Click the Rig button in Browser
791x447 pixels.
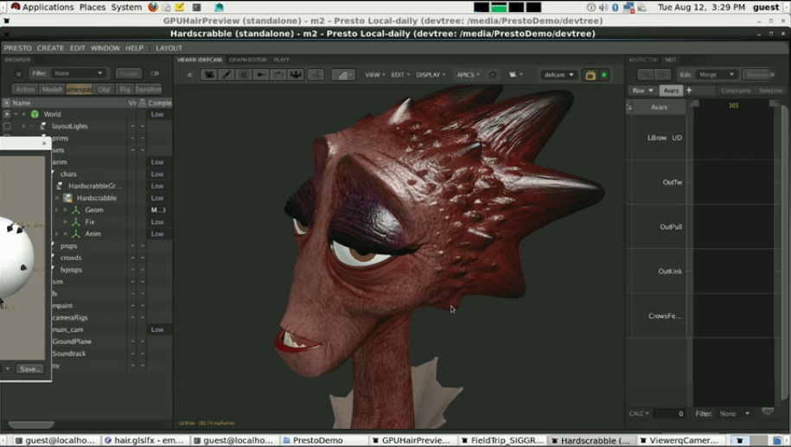pos(125,89)
